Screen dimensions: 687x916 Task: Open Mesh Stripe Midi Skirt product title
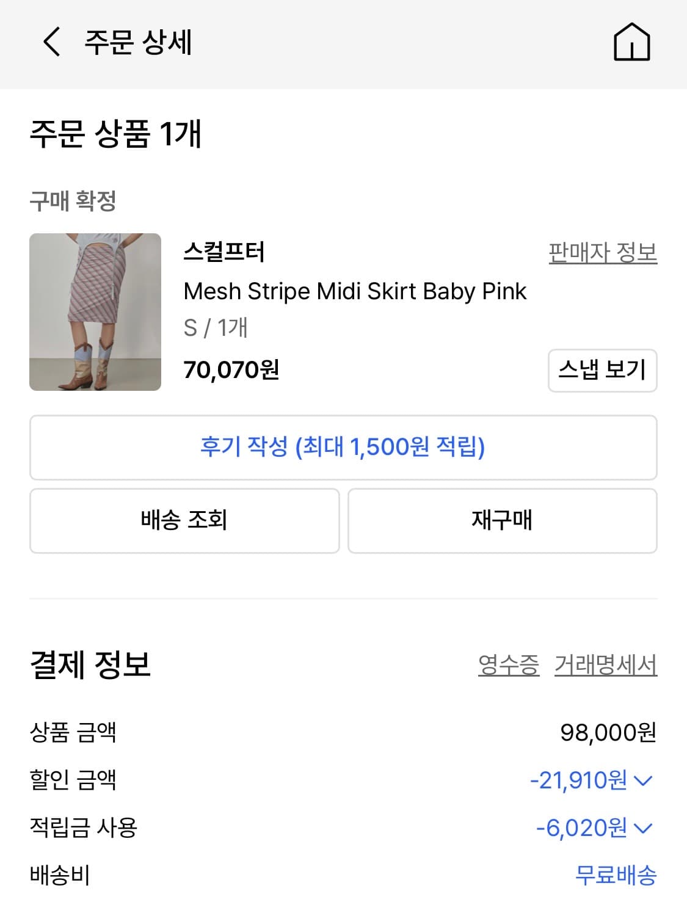355,291
